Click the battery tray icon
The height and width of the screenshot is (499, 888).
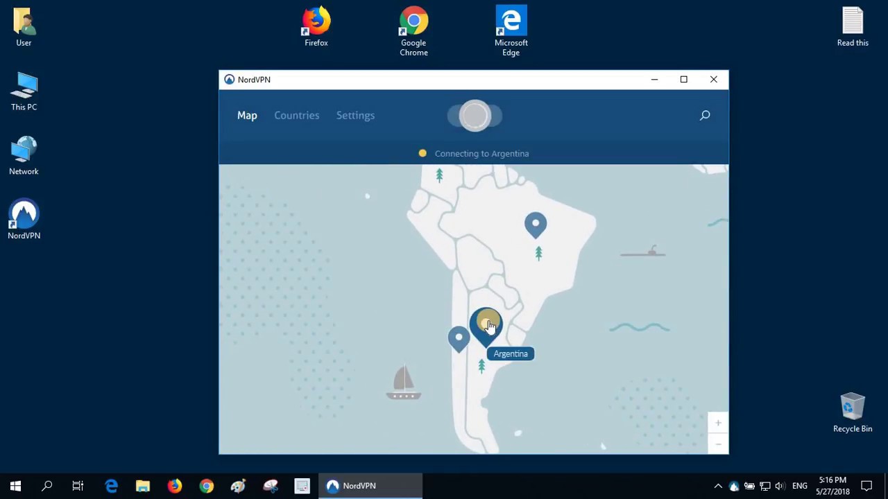point(749,486)
